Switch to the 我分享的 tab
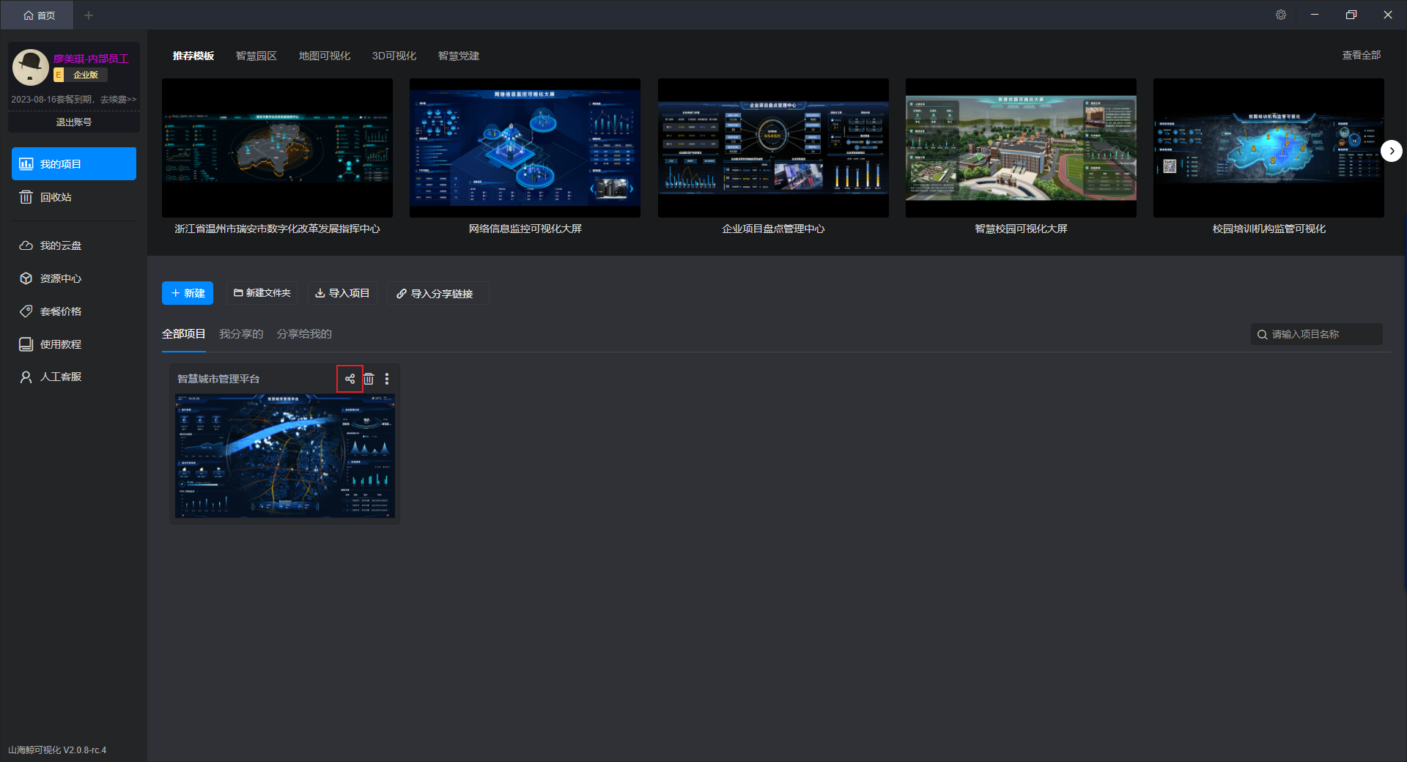 (241, 334)
